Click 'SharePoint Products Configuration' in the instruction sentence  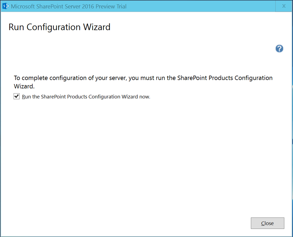tap(225, 78)
